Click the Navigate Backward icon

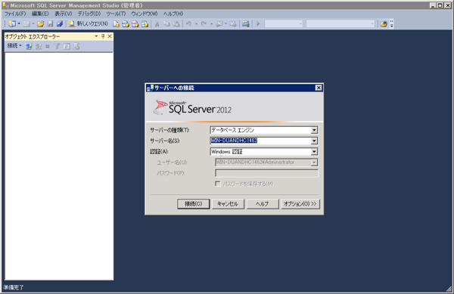pos(219,24)
